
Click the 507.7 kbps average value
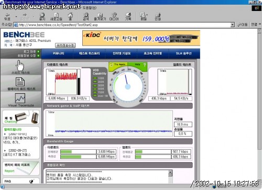pos(181,152)
